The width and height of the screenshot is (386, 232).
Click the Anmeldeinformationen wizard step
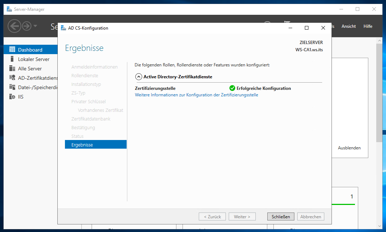94,67
